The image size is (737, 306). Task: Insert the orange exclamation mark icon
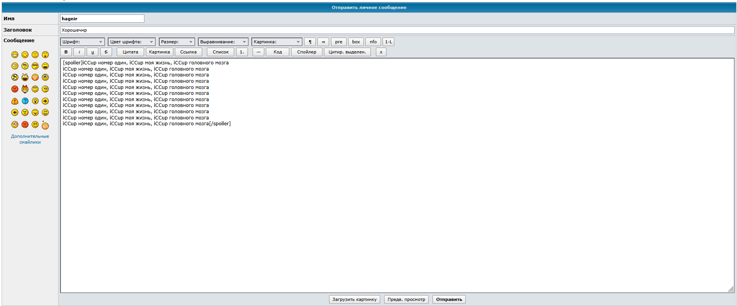point(15,101)
